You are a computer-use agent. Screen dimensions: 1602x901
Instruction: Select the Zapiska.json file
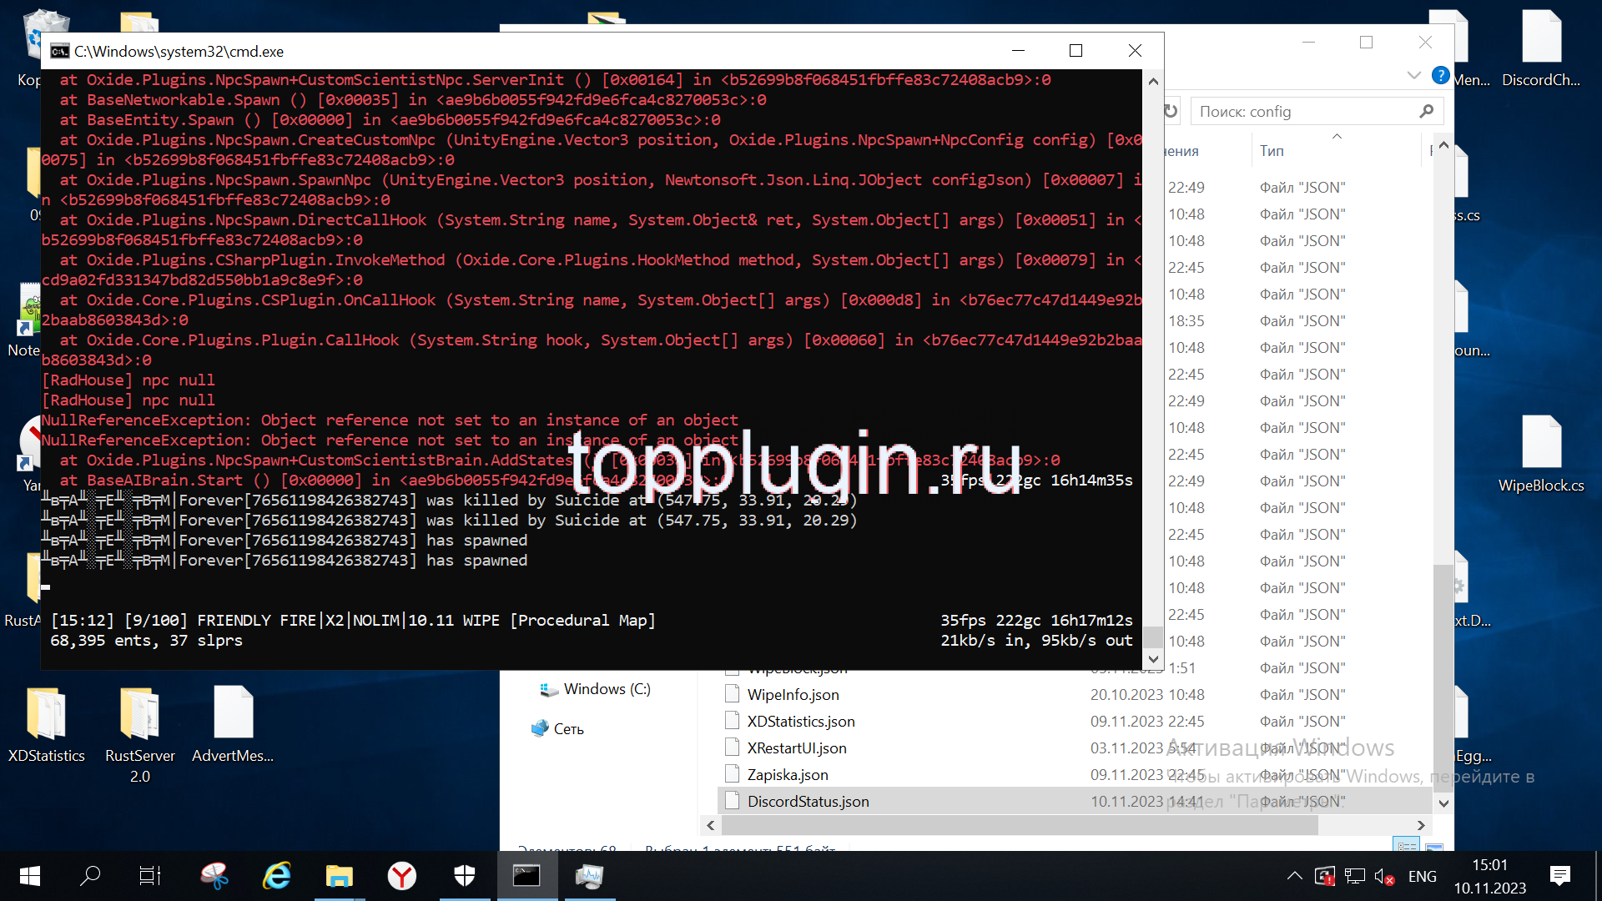(787, 775)
